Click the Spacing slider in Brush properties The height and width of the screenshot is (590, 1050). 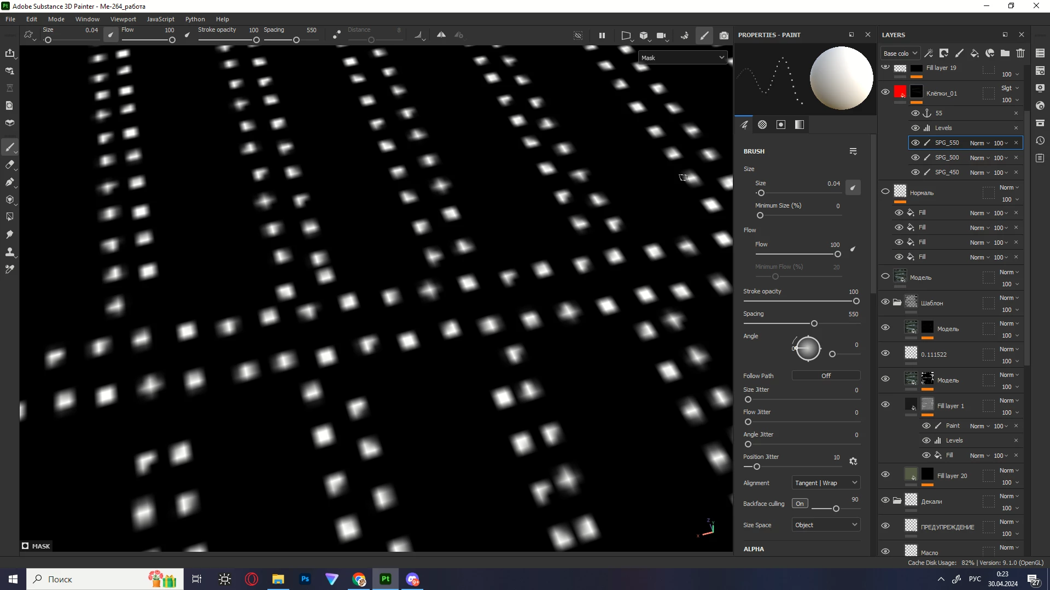click(x=814, y=324)
